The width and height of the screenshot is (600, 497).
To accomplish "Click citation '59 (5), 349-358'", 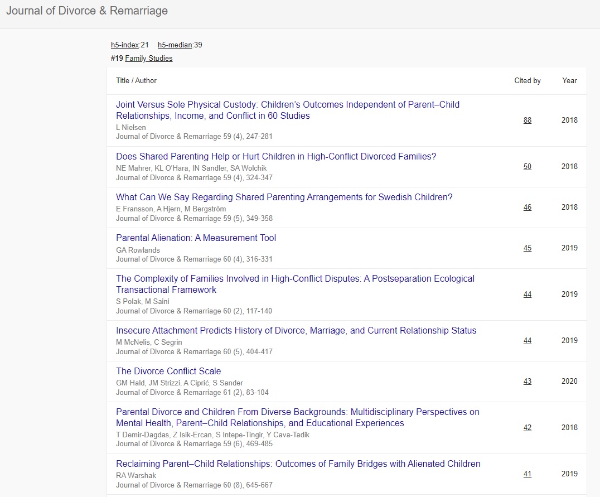I will coord(248,218).
